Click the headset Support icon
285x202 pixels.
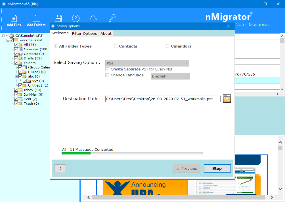[x=93, y=18]
